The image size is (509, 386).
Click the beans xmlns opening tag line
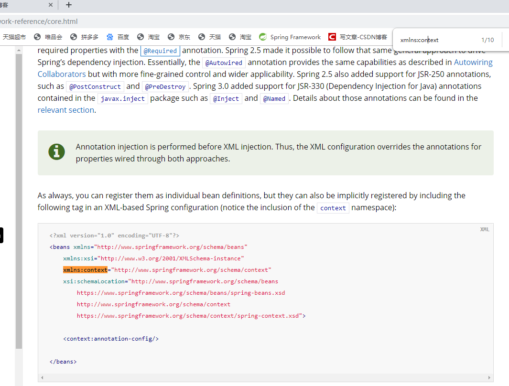pos(148,247)
